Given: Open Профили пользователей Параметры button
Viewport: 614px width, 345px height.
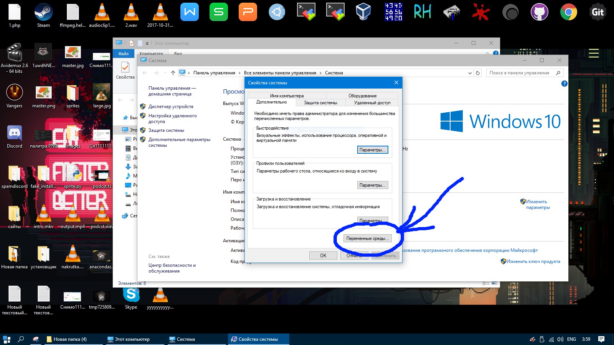Looking at the screenshot, I should coord(373,185).
